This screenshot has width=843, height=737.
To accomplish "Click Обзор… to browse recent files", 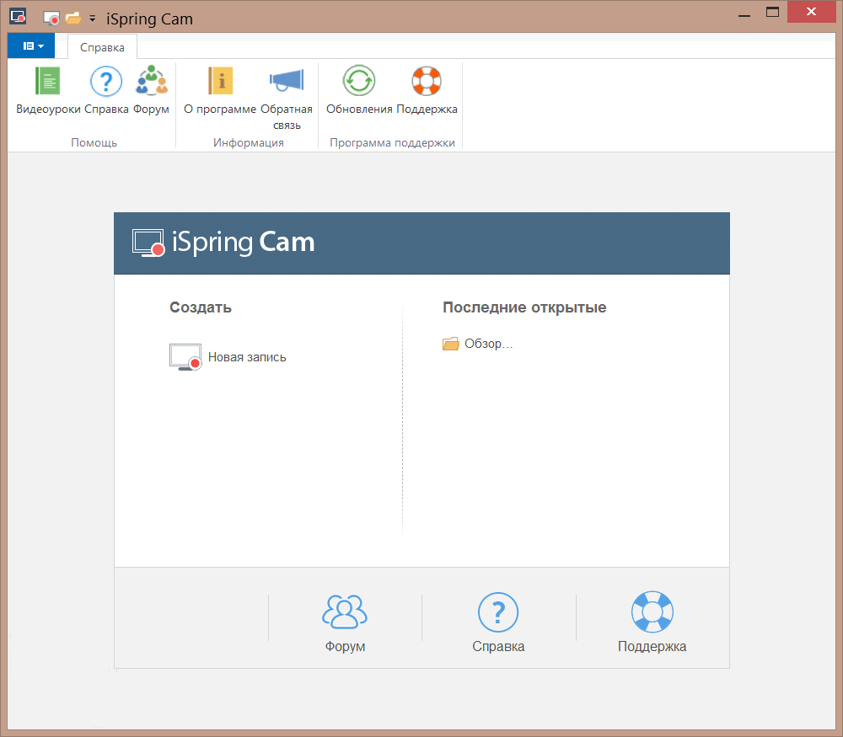I will point(477,344).
